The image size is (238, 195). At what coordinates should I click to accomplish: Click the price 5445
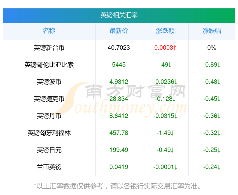(119, 65)
